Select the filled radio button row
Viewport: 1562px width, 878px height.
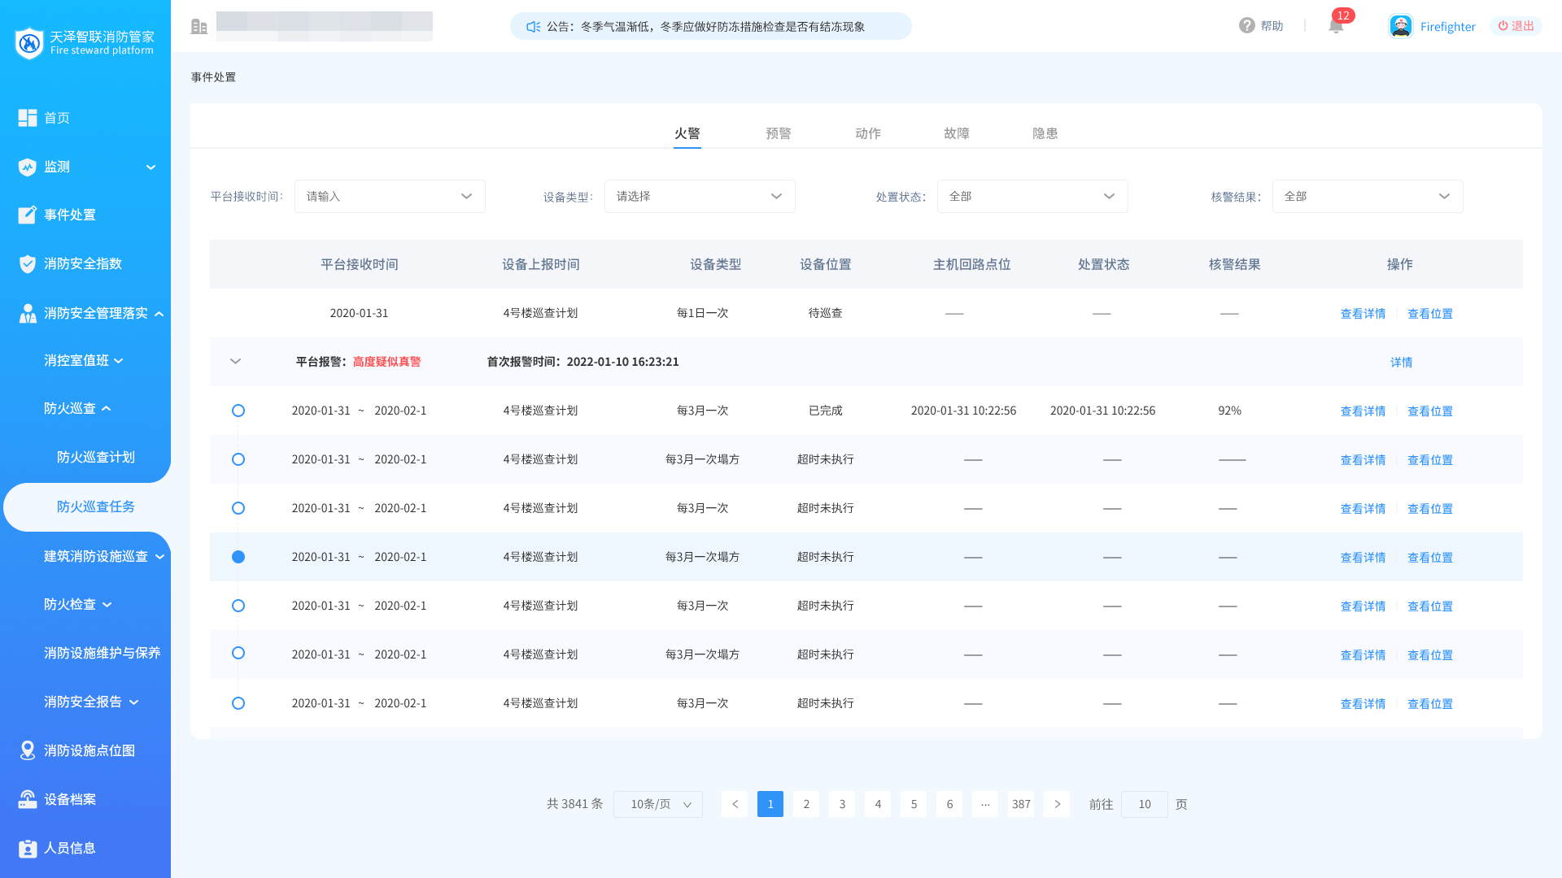tap(238, 557)
